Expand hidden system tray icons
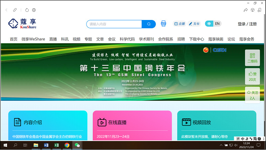The image size is (266, 150). [221, 145]
